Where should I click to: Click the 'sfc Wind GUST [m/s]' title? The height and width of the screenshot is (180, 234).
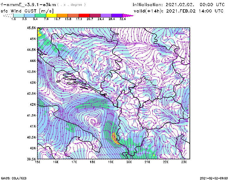tap(27, 11)
